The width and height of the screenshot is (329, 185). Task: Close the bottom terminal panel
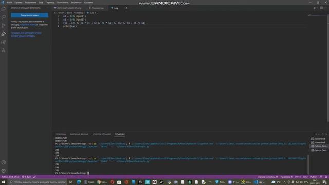(326, 134)
